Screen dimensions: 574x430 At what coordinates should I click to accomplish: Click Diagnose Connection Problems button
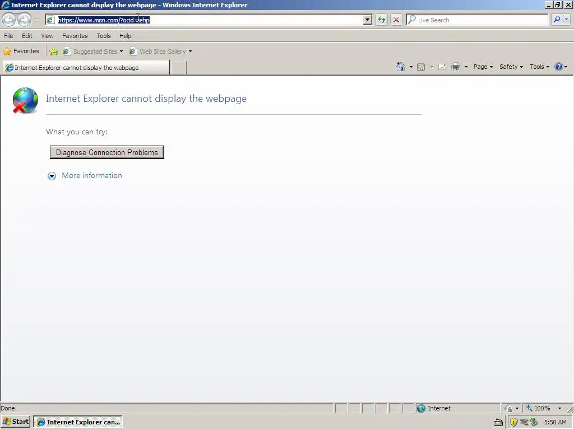pyautogui.click(x=107, y=152)
